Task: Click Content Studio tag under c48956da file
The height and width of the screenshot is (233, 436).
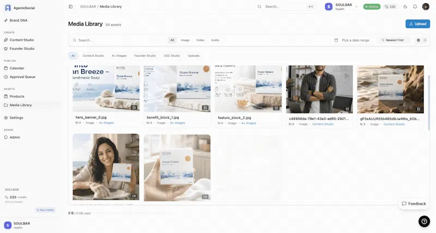Action: click(x=323, y=124)
